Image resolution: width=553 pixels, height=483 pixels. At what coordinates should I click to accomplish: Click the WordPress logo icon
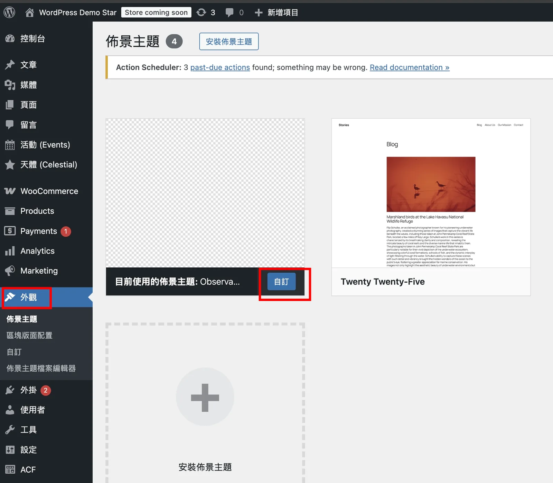click(x=9, y=12)
